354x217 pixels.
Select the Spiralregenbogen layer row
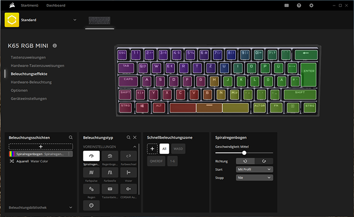[x=40, y=154]
